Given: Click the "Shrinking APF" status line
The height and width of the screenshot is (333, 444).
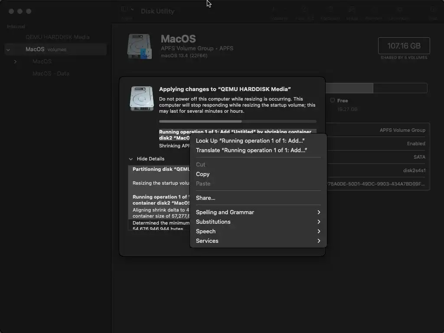Looking at the screenshot, I should pos(174,146).
